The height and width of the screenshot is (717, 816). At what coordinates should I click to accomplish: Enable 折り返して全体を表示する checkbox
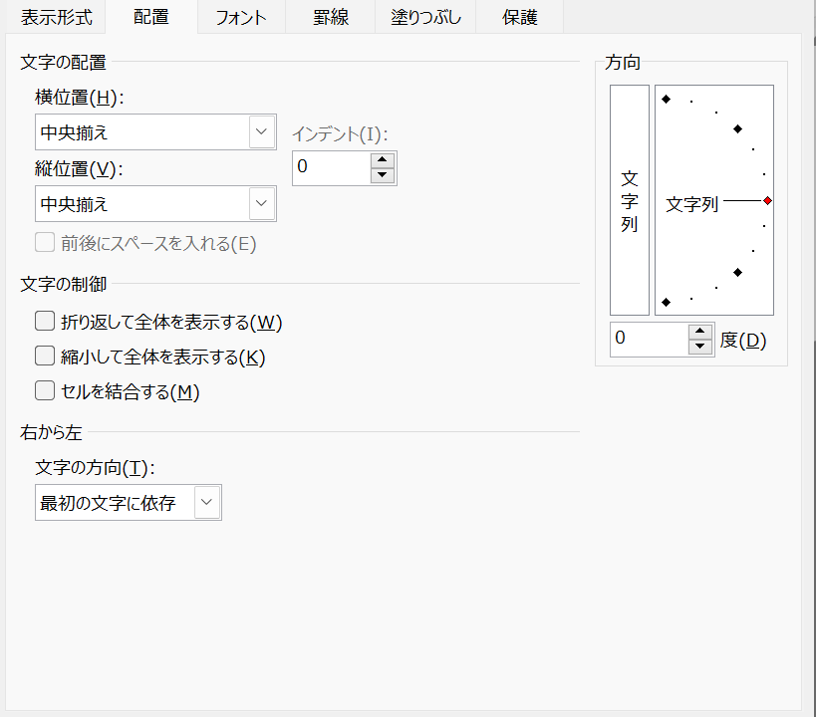[44, 322]
